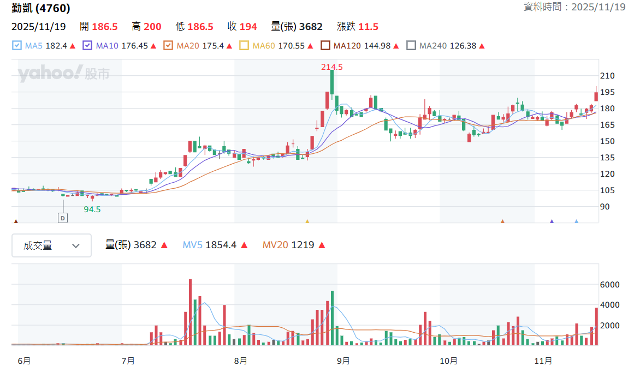Click the 195 price axis label

(607, 92)
